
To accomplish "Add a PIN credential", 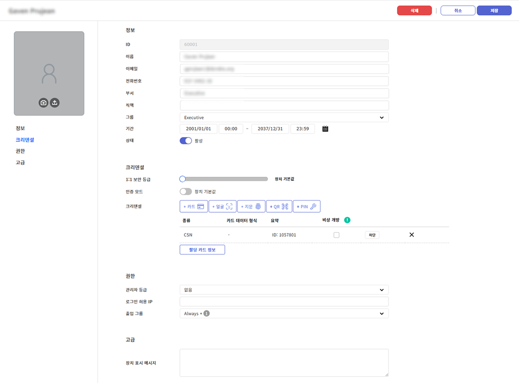I will click(307, 207).
